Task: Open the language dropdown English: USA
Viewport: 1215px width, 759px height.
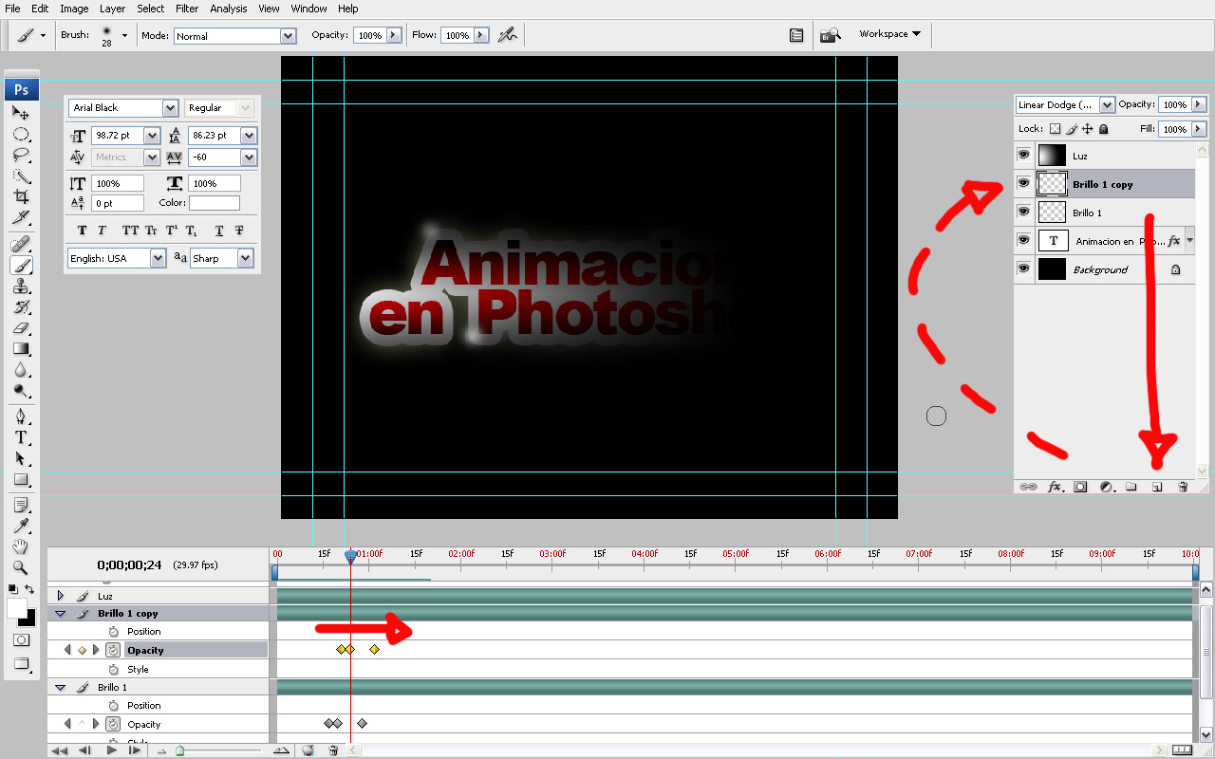Action: pos(158,258)
